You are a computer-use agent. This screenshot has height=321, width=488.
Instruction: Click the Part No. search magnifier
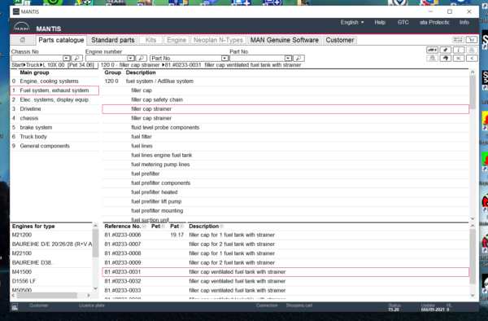(x=298, y=59)
